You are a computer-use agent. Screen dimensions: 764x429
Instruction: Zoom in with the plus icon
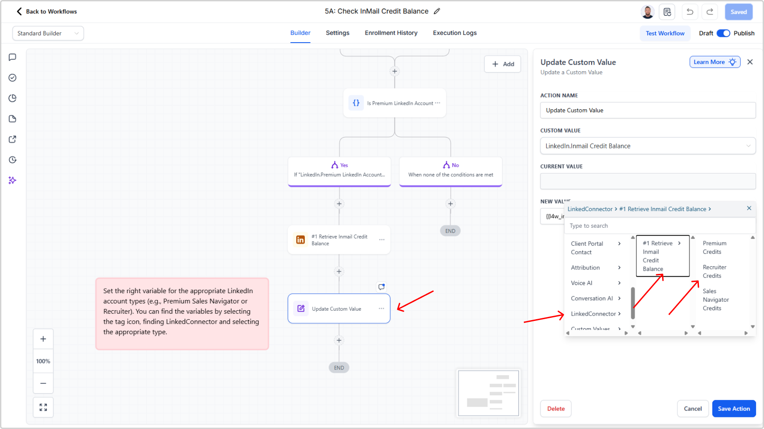43,339
